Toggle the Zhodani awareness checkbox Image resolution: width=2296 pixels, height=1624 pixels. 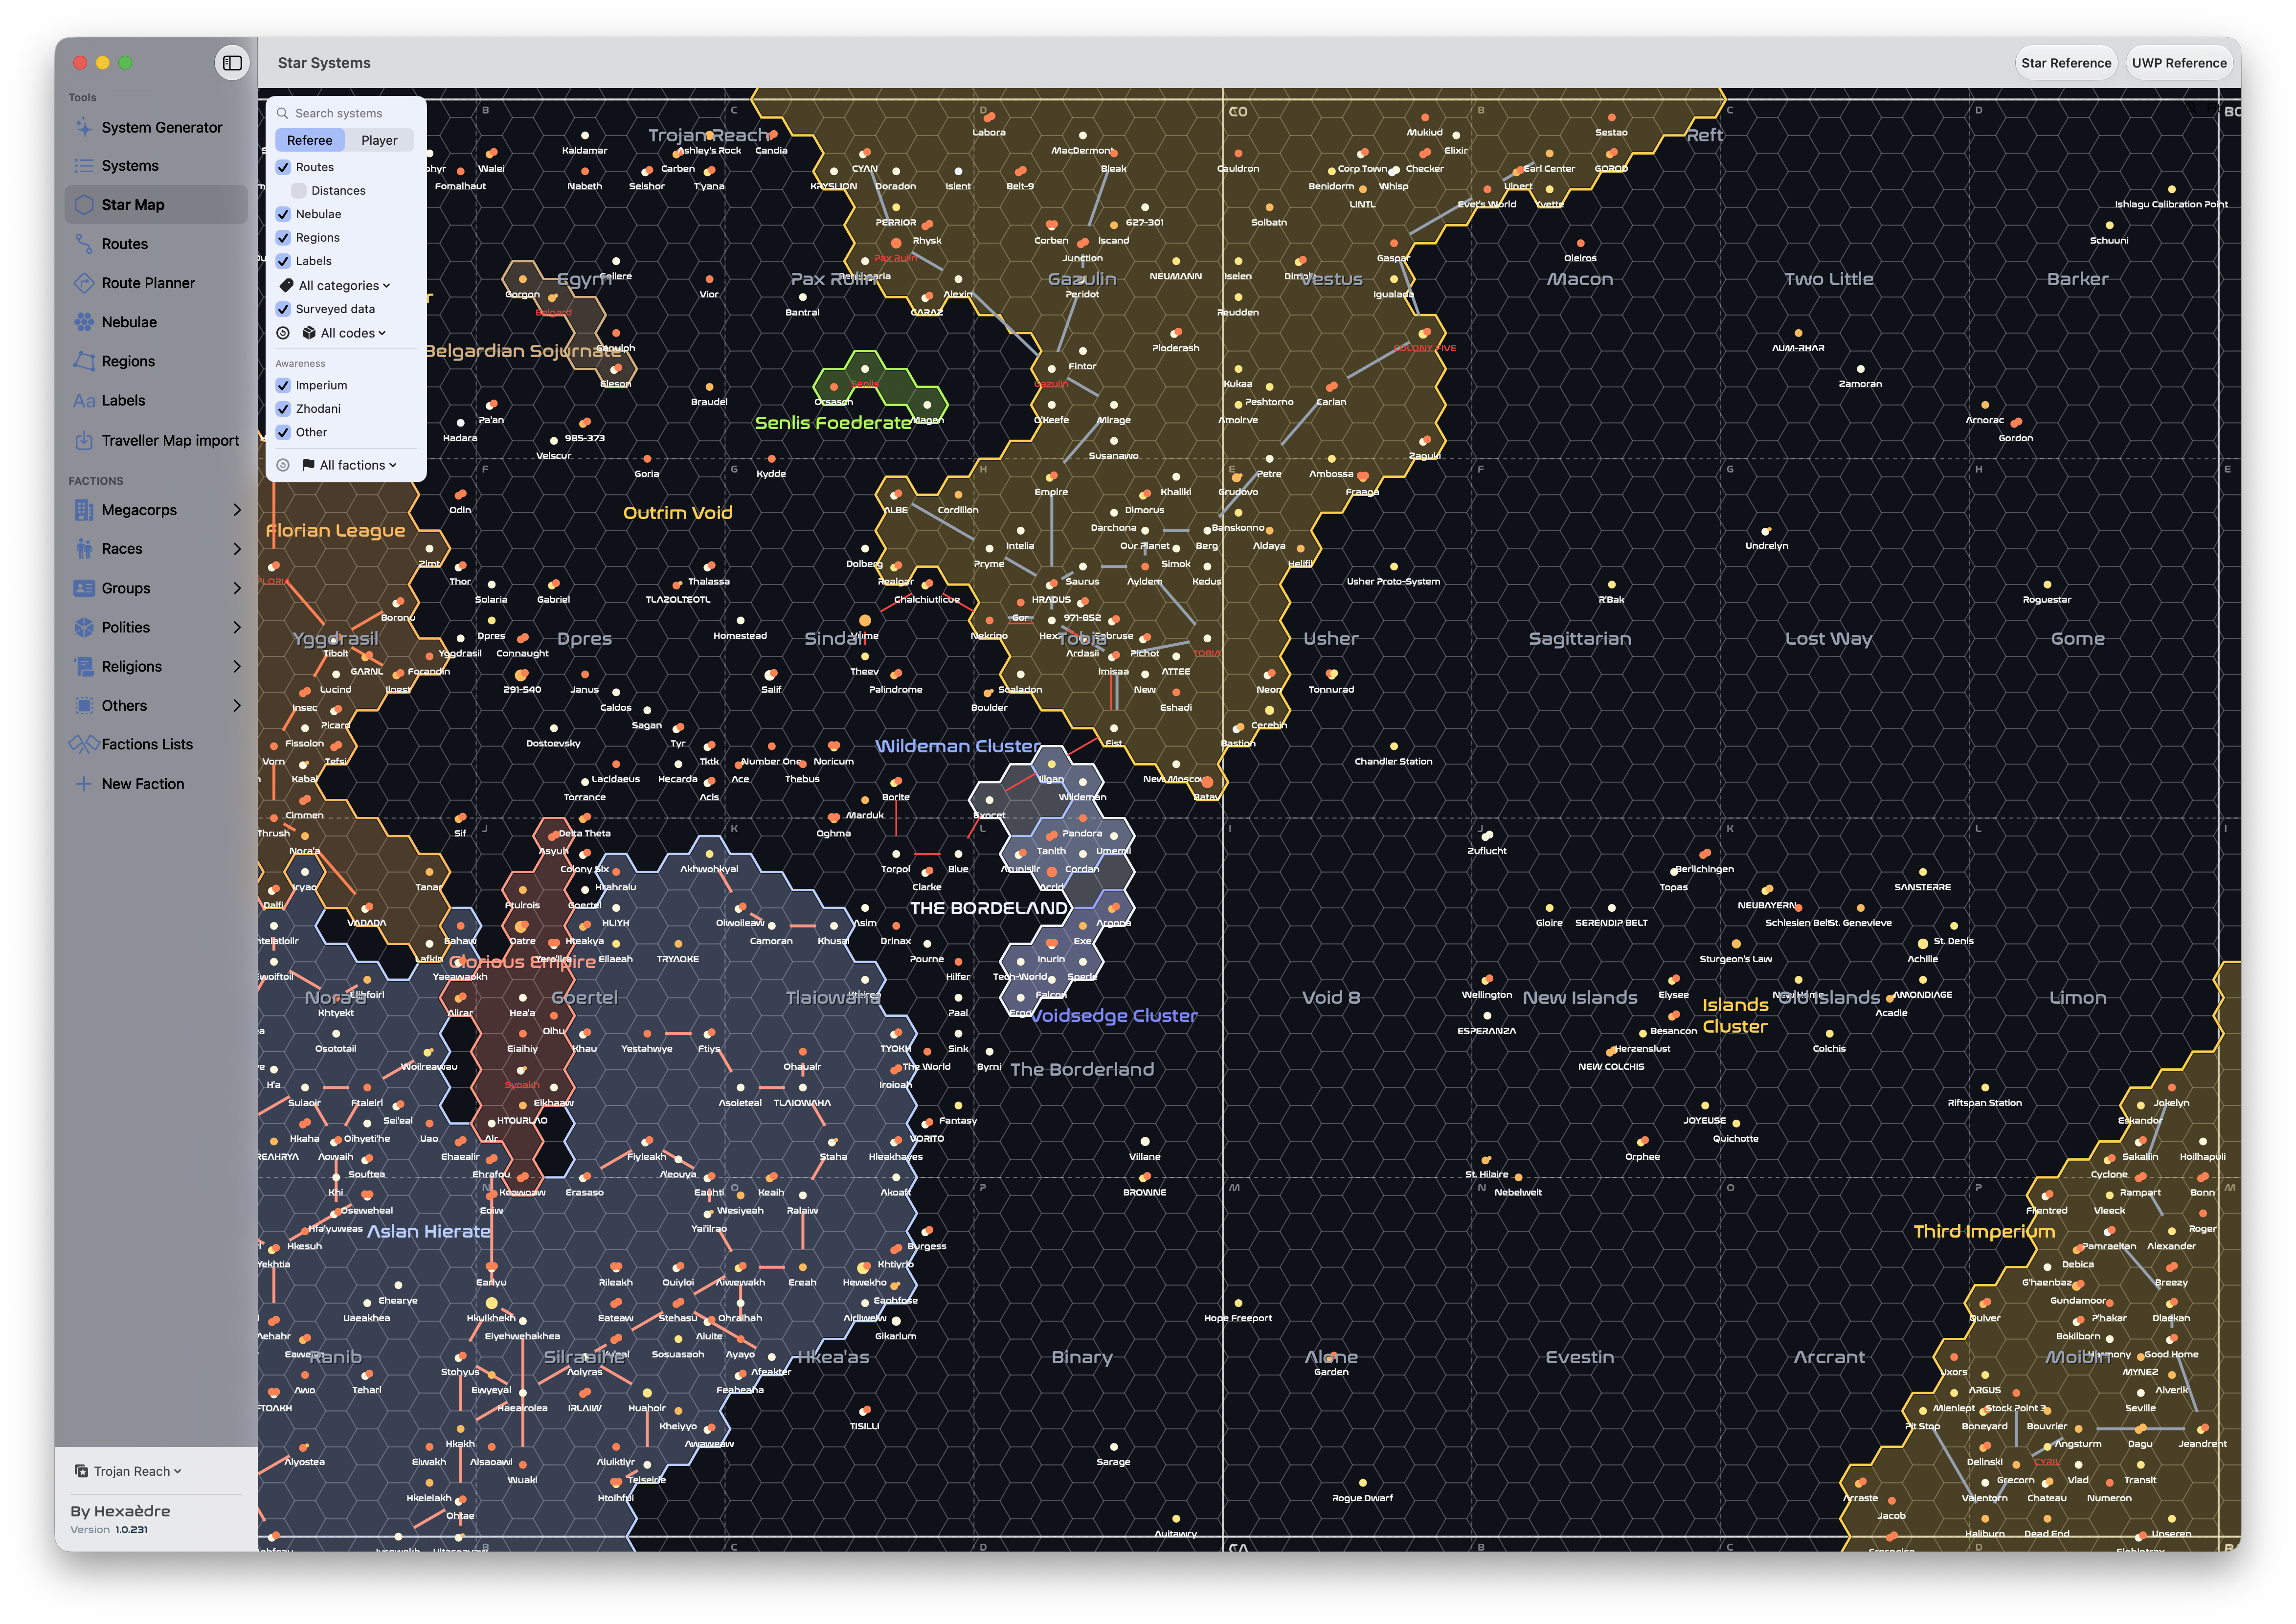283,409
